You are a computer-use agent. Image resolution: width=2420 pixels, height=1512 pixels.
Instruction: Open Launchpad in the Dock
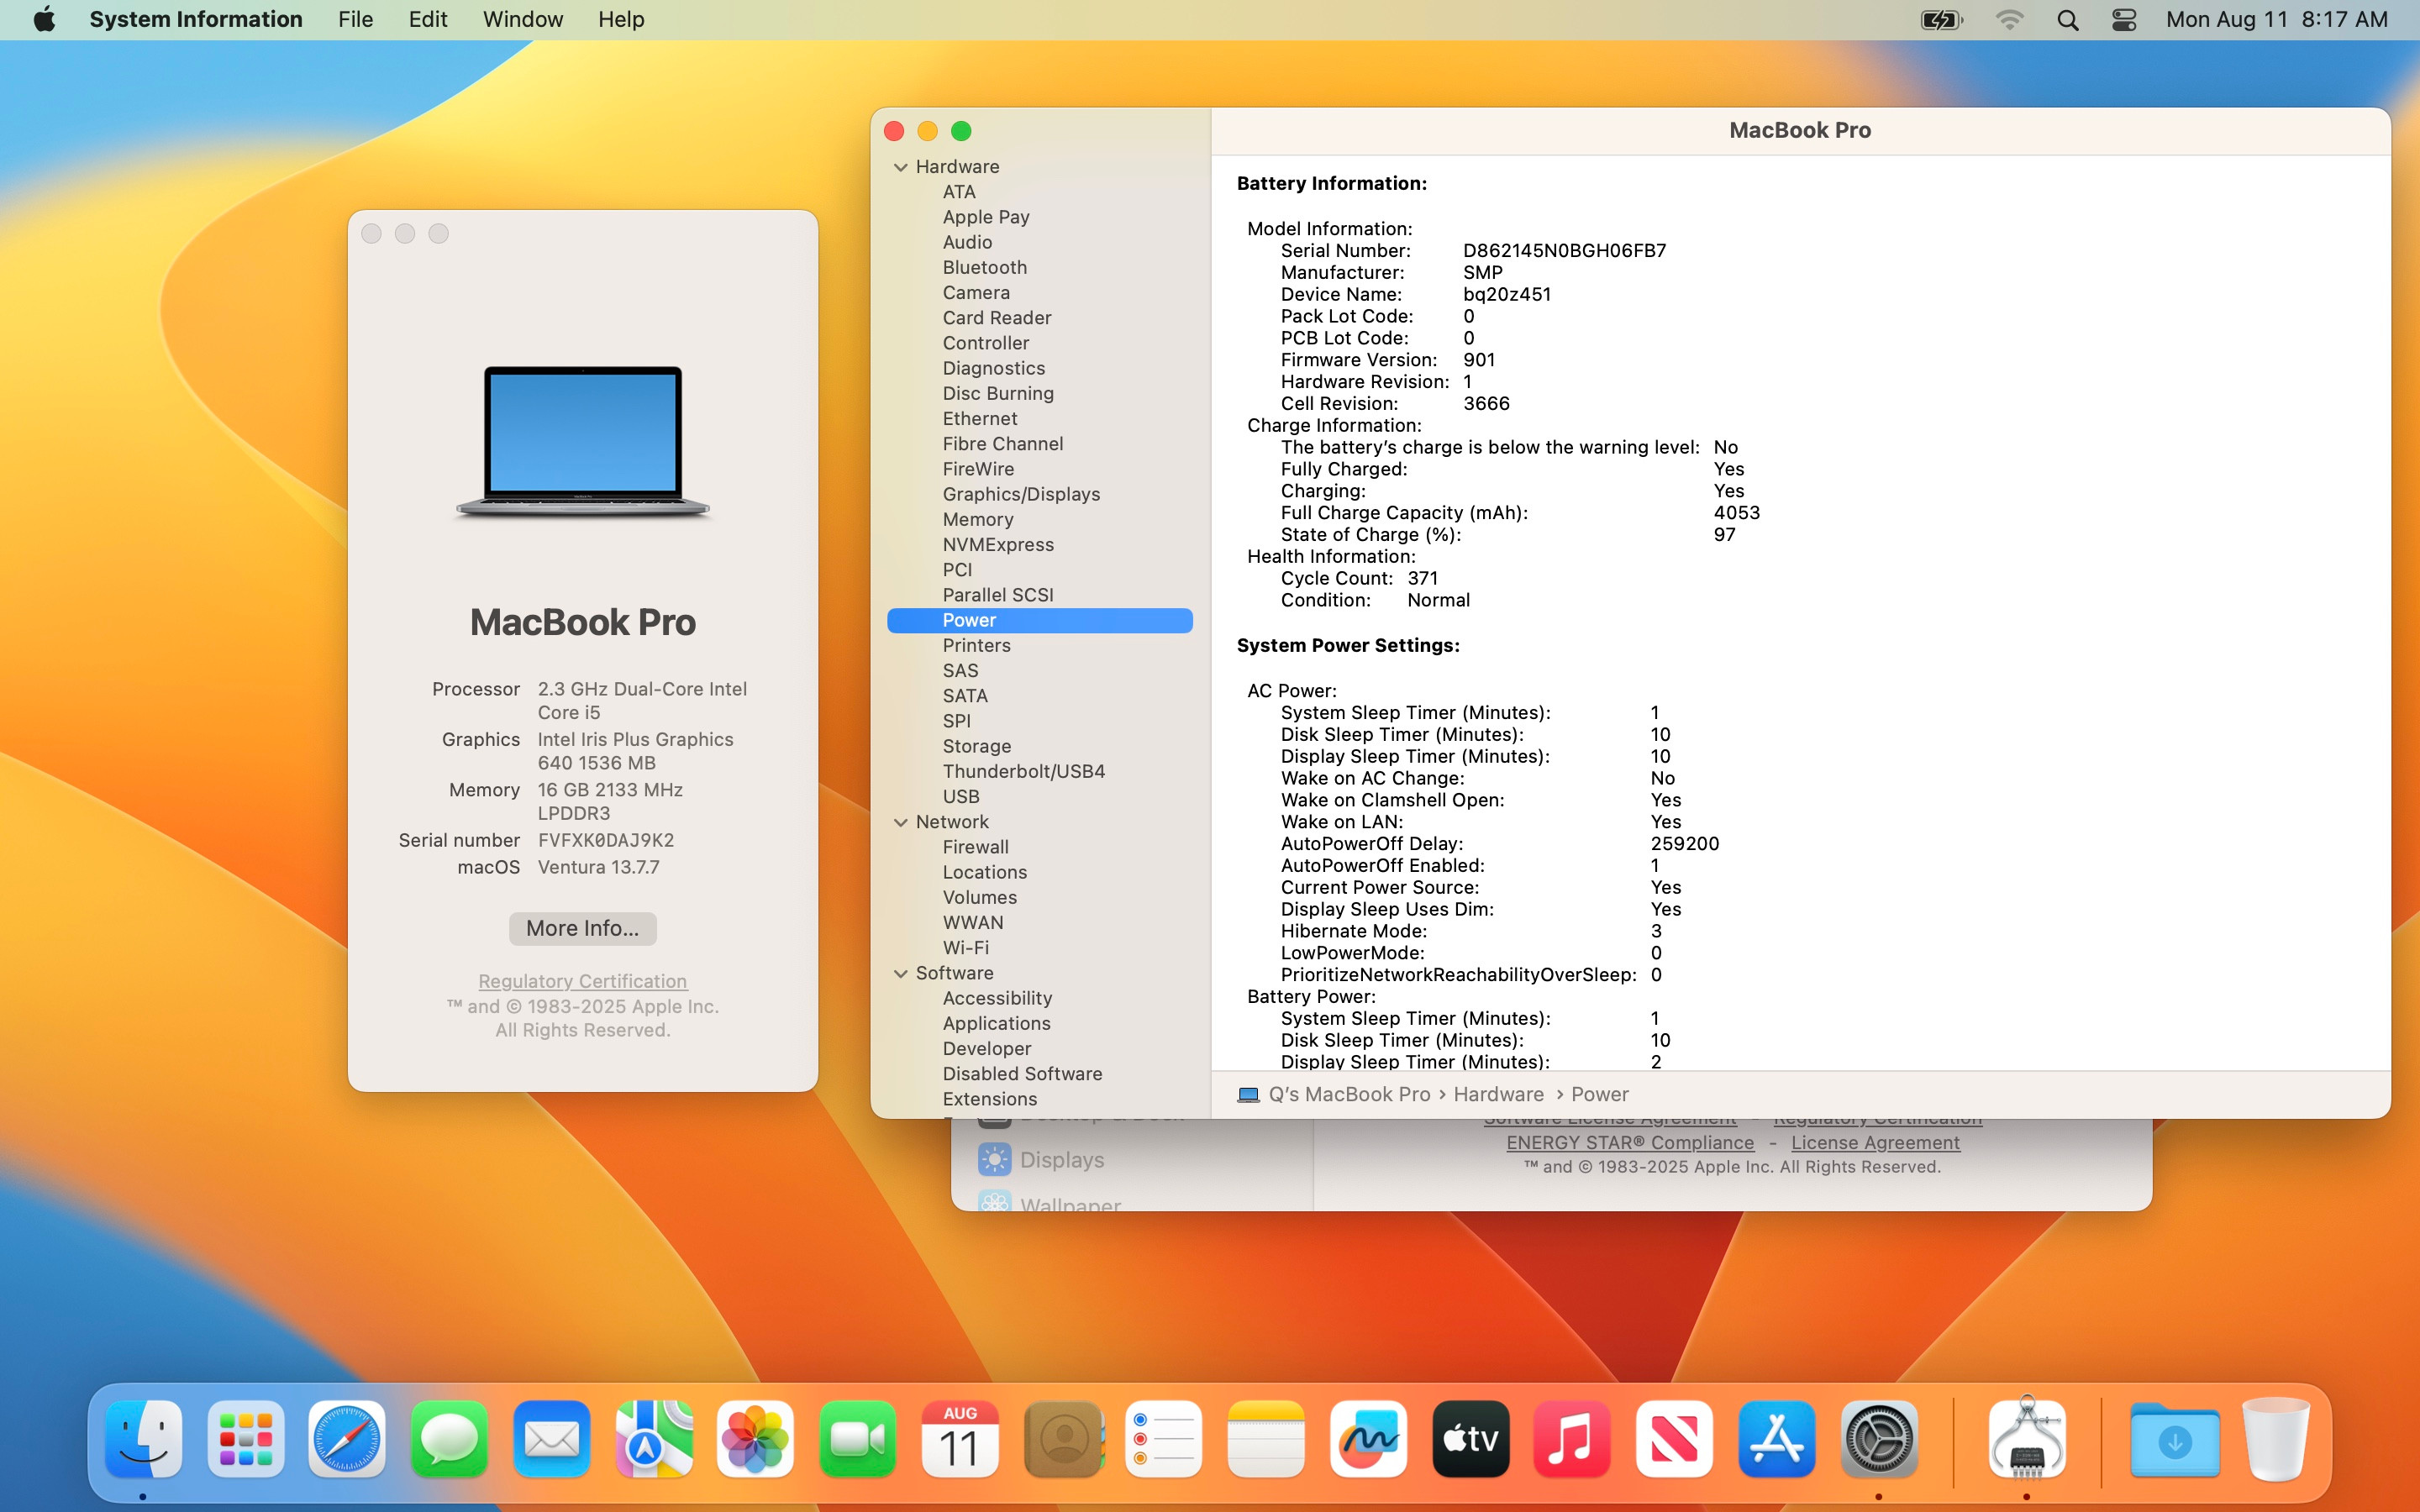(x=246, y=1439)
